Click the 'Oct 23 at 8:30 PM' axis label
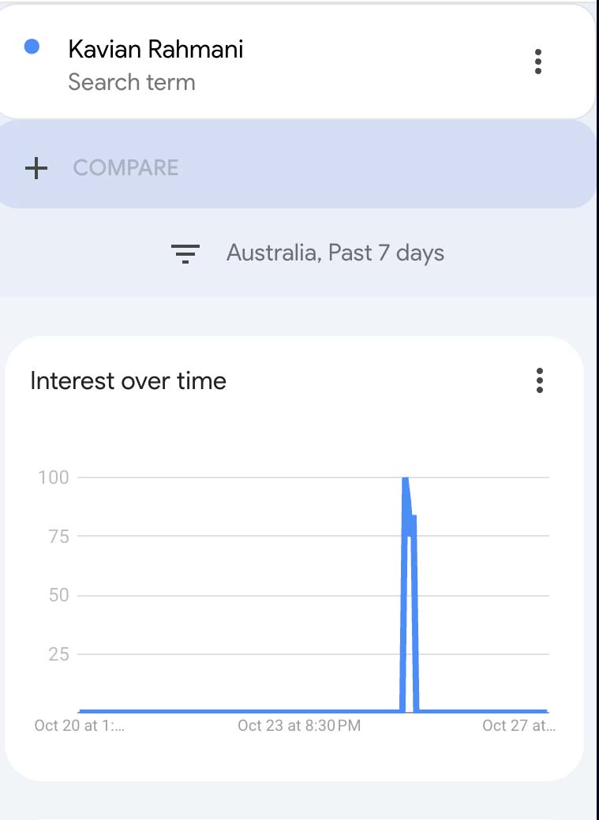This screenshot has height=820, width=599. (299, 725)
